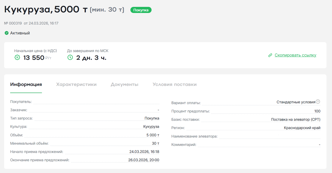Screen dimensions: 332x173
Task: Click the request number «№ 000319»
Action: click(x=13, y=24)
